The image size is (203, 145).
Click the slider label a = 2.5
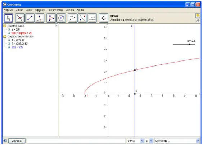point(191,41)
